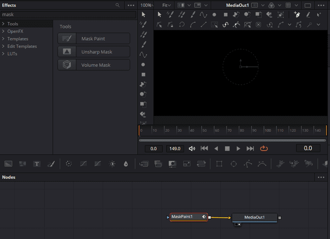The height and width of the screenshot is (239, 330).
Task: Select Stroke brush tool in the vertical viewer toolbar
Action: click(x=144, y=44)
